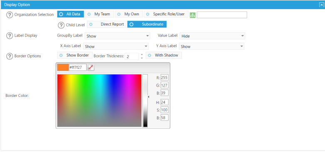This screenshot has height=152, width=325.
Task: Collapse the Display Option panel
Action: click(x=321, y=5)
